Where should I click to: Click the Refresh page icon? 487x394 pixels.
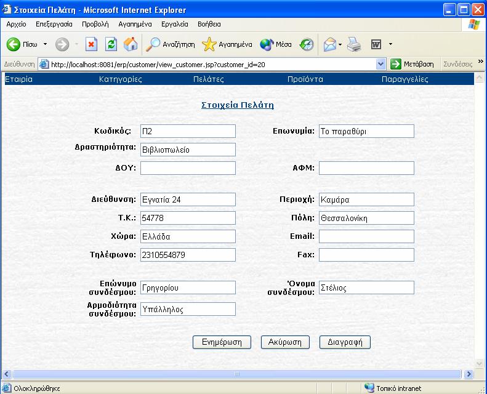[111, 44]
